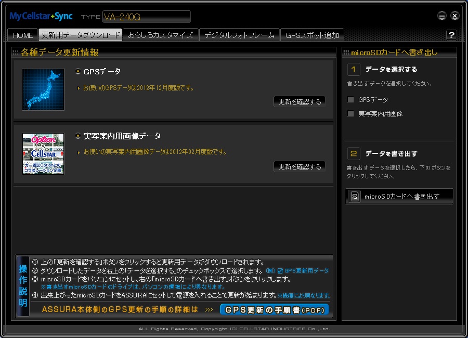The image size is (468, 338).
Task: Switch to the HOME tab
Action: [x=23, y=35]
